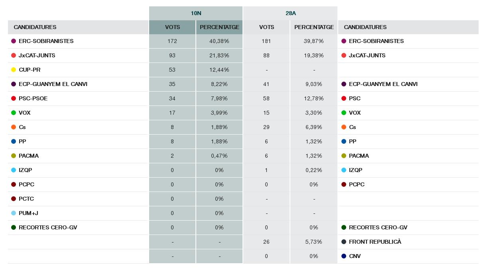Viewport: 485px width, 270px height.
Task: Click the PCTC candidature name
Action: (26, 199)
